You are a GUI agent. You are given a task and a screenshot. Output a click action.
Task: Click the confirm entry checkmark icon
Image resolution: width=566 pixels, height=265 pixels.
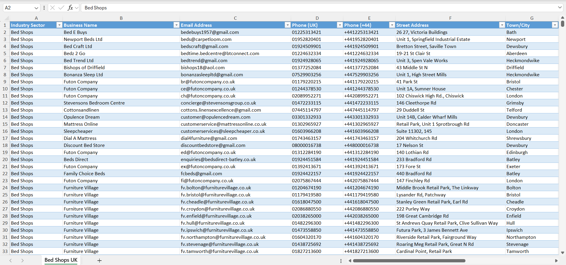61,8
